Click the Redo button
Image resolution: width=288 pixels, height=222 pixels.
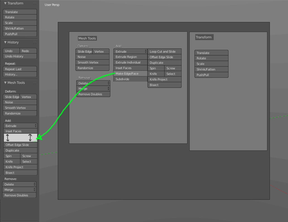pyautogui.click(x=28, y=51)
